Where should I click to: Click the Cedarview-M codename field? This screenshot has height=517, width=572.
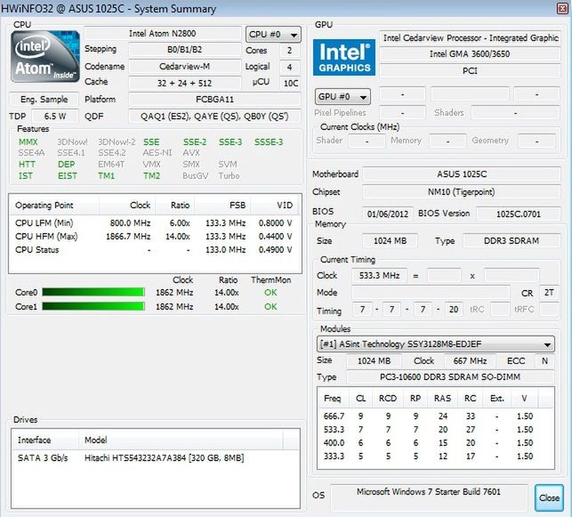click(184, 67)
